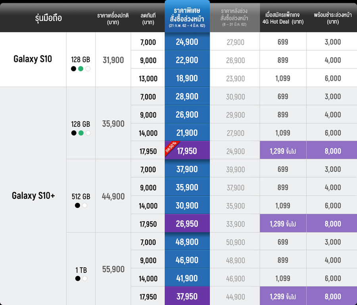
Task: Select the purple 37,950 special price cell
Action: 187,297
